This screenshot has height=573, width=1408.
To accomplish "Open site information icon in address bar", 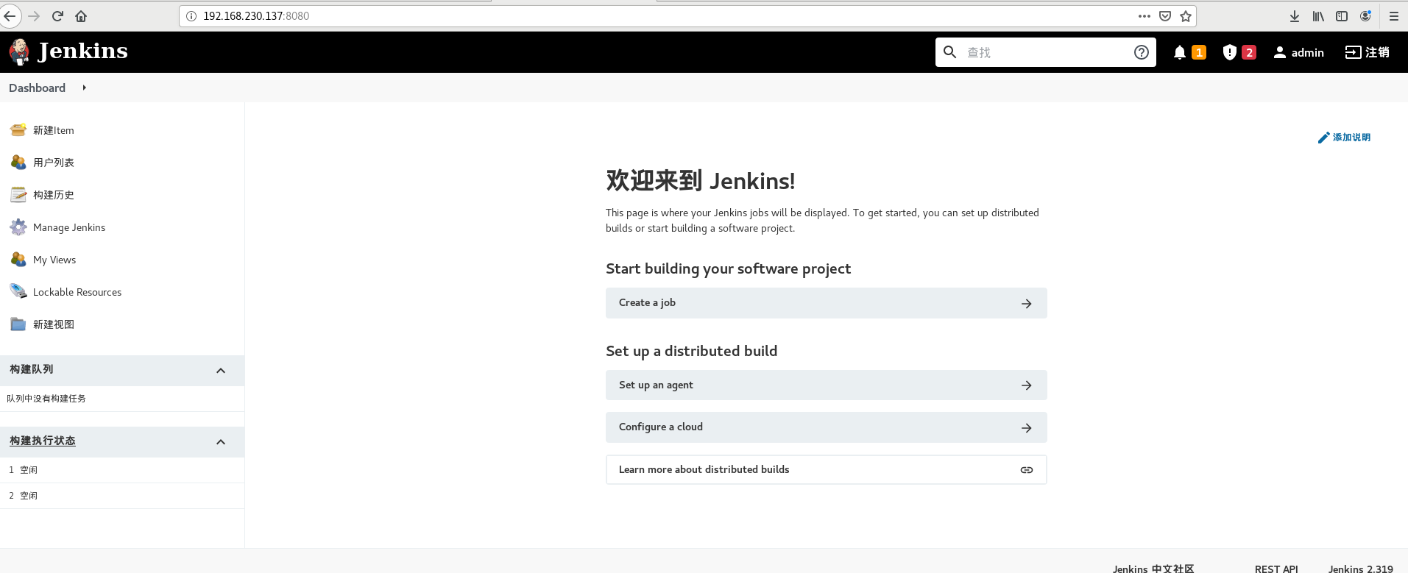I will click(x=191, y=15).
